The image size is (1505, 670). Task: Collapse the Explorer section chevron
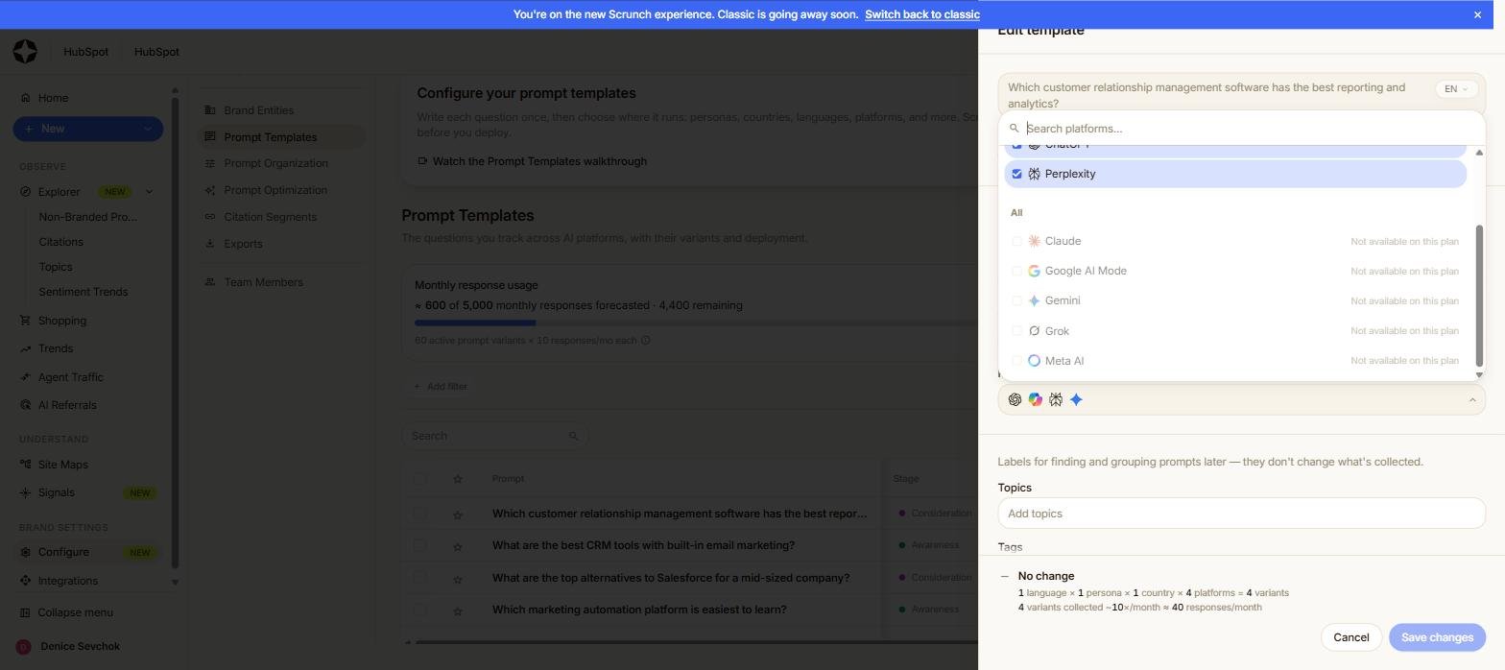click(x=149, y=192)
